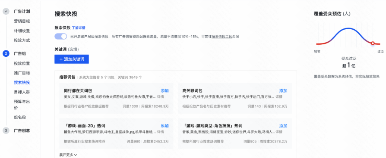This screenshot has height=158, width=386.
Task: Click 「游戏-画面-2D」热词 title
Action: coord(85,126)
